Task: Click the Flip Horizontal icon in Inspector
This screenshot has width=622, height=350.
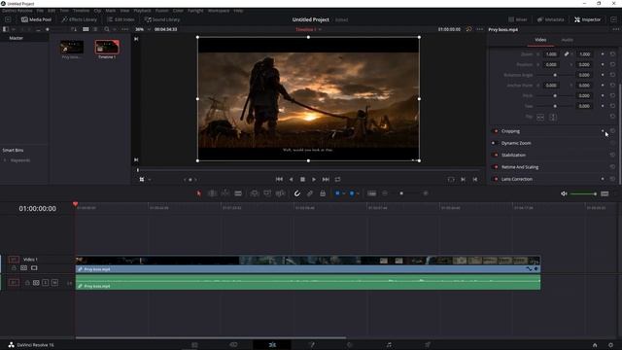Action: pos(540,117)
